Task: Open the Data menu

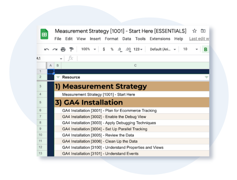Action: point(127,39)
